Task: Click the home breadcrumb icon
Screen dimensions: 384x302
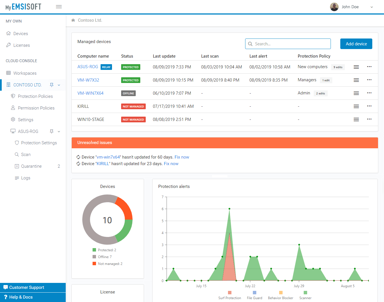Action: tap(73, 20)
